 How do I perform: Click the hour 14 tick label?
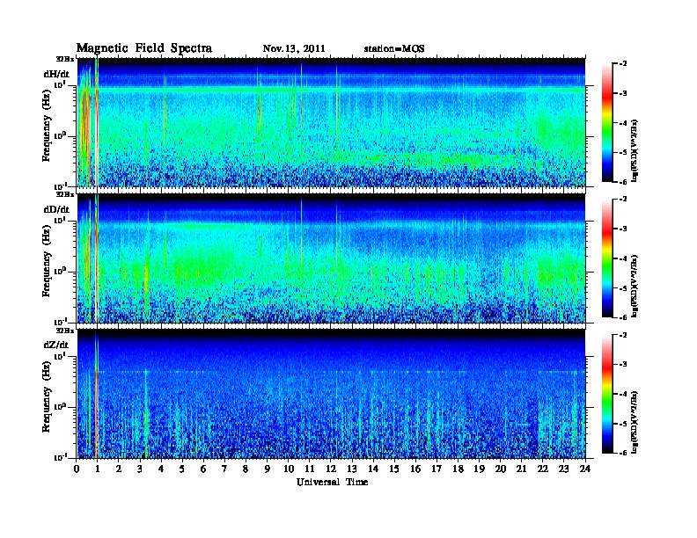(373, 469)
